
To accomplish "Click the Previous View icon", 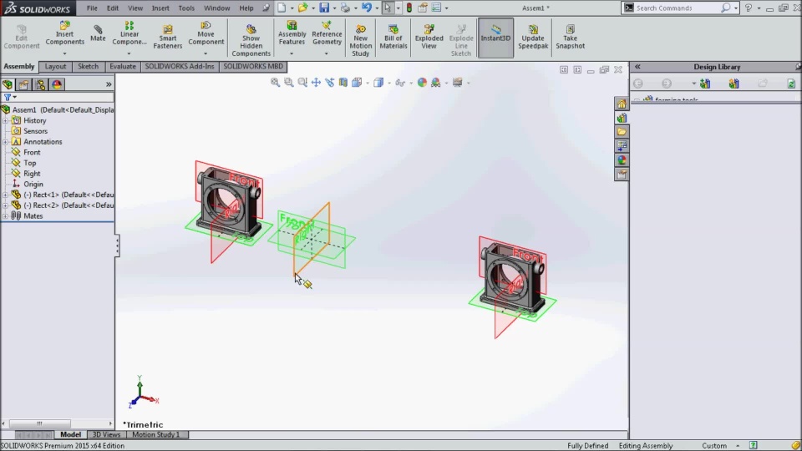I will coord(302,83).
